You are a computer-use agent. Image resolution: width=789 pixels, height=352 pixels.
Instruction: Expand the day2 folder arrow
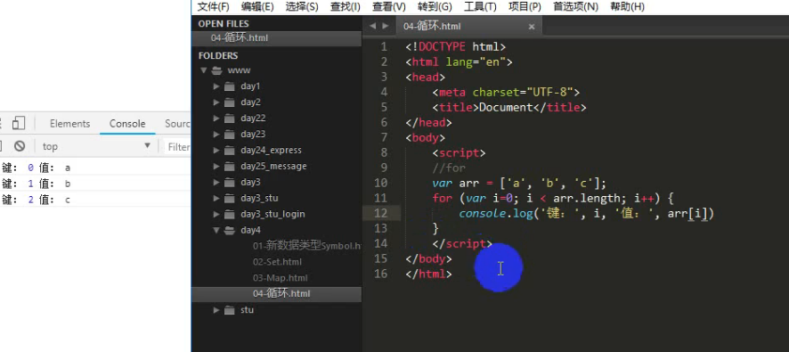pyautogui.click(x=216, y=102)
